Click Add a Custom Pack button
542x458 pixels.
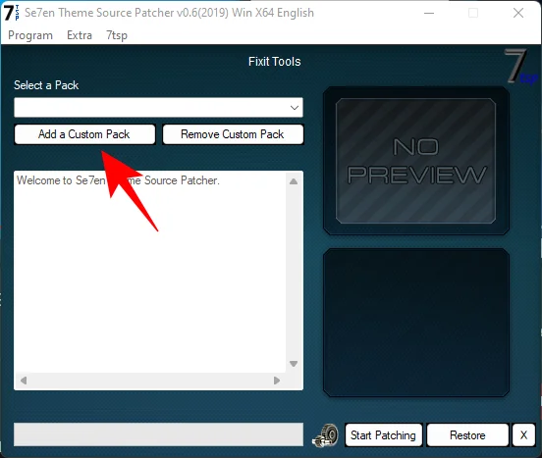[x=84, y=134]
